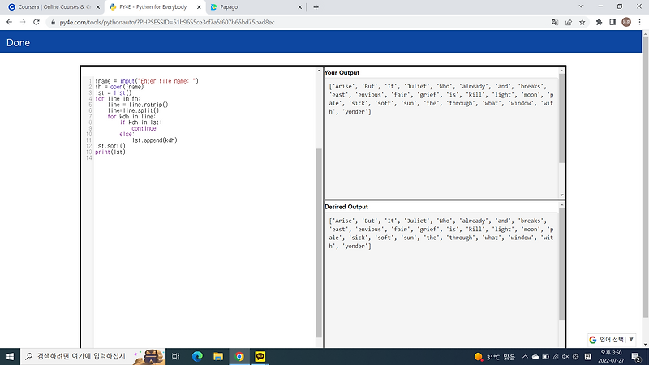
Task: Close the Papago tab
Action: coord(299,7)
